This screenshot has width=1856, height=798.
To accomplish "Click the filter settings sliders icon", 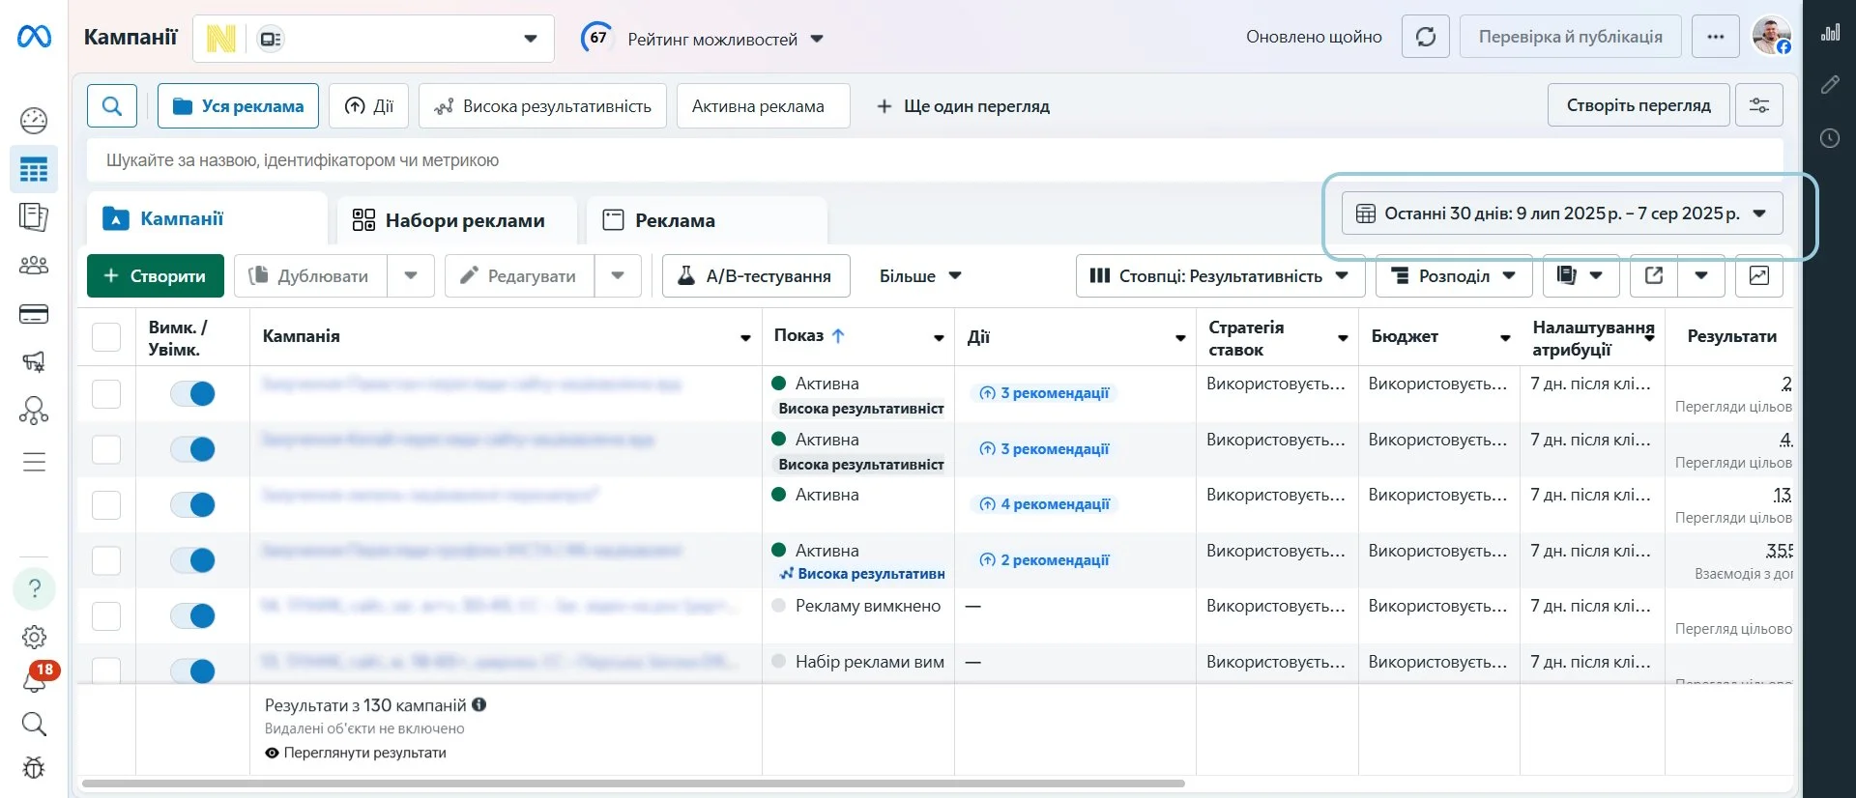I will tap(1759, 105).
